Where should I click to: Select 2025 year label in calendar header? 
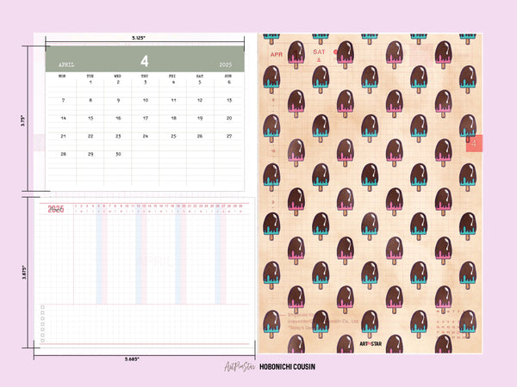[225, 64]
